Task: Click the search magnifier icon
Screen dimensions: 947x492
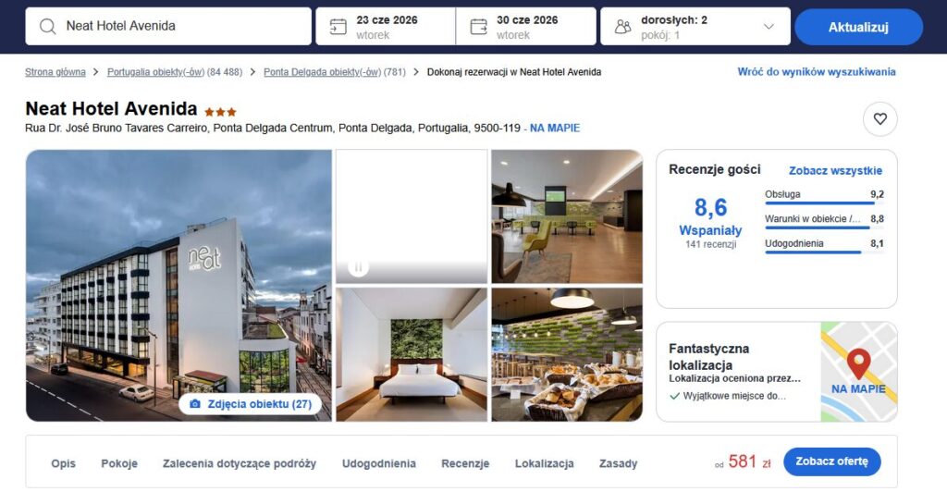Action: [x=48, y=26]
